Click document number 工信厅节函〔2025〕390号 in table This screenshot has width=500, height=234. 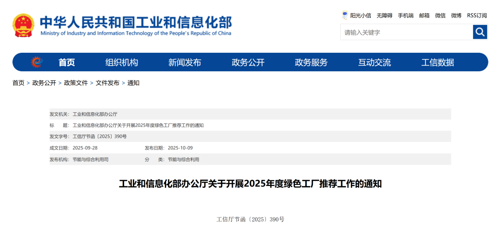[x=100, y=136]
